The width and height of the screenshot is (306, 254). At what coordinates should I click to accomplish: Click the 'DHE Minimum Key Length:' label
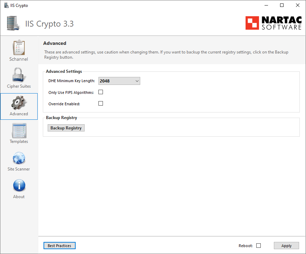(x=71, y=81)
